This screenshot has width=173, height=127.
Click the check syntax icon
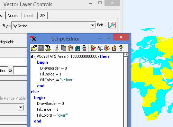[93, 48]
